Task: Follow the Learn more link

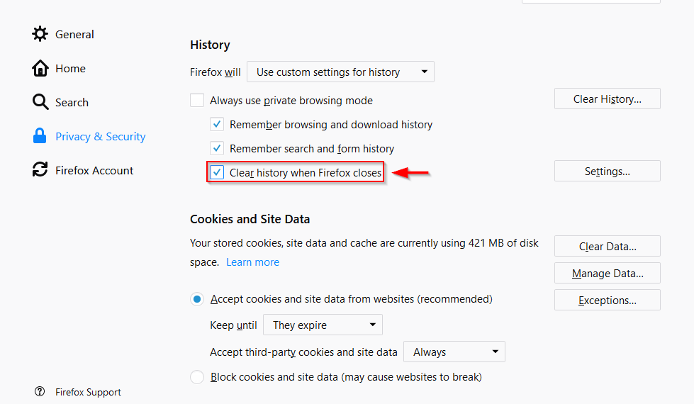Action: (252, 262)
